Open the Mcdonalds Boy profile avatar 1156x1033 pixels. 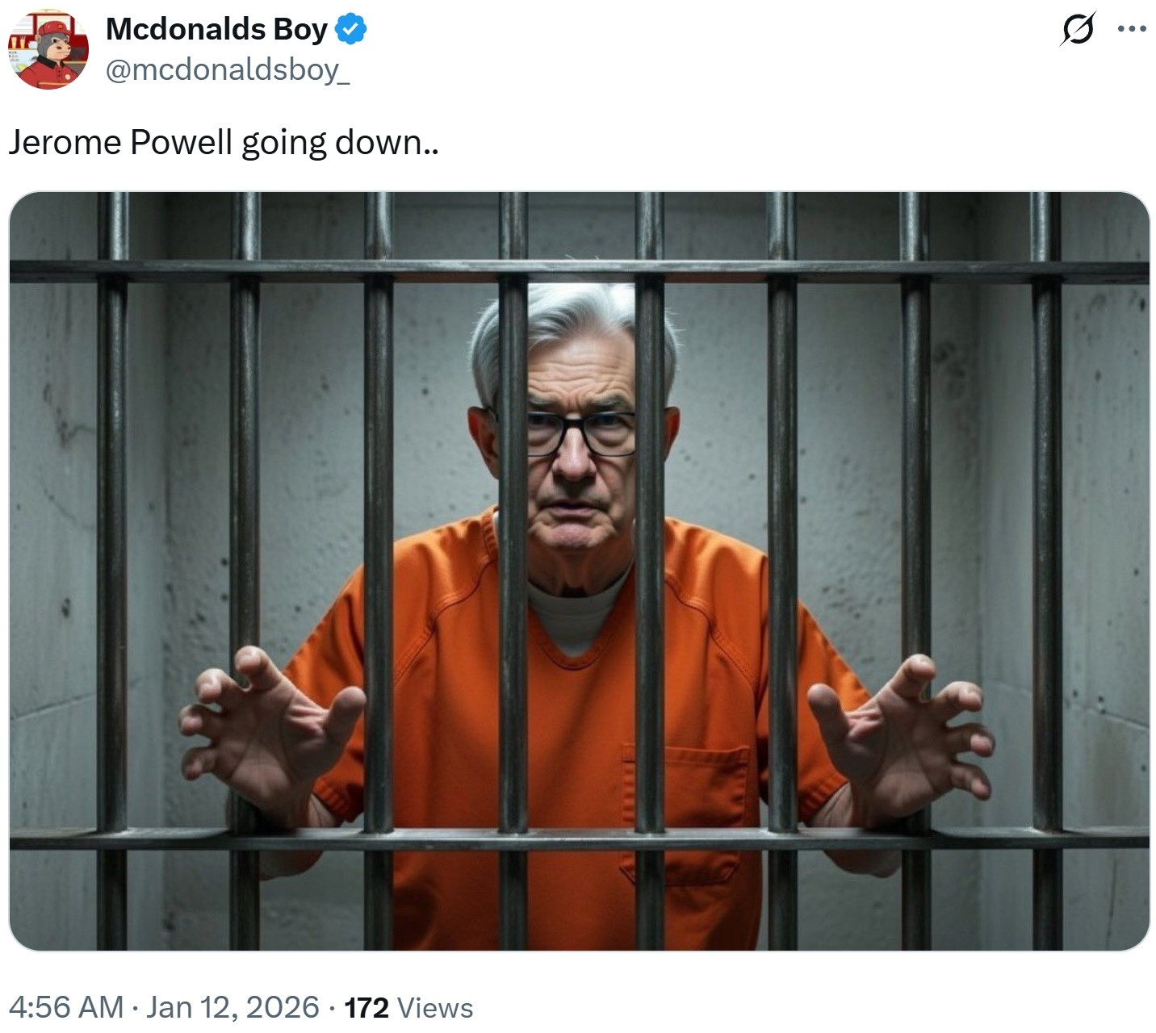click(48, 49)
